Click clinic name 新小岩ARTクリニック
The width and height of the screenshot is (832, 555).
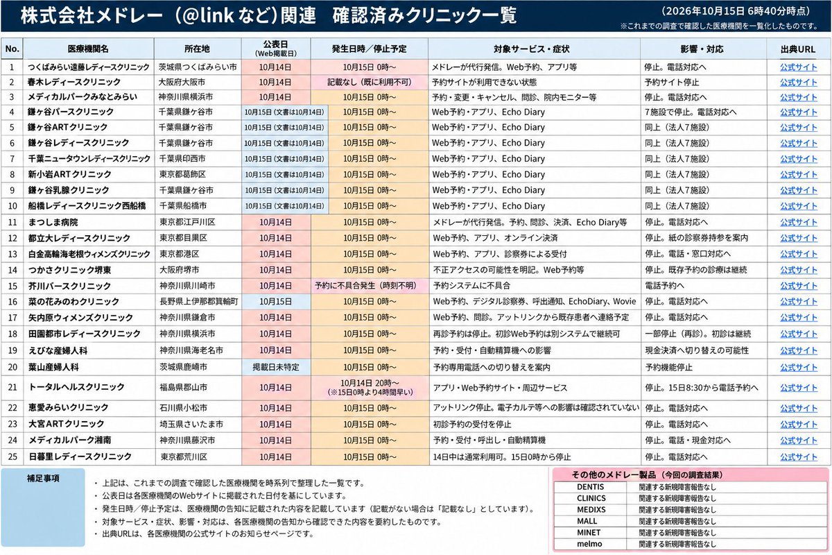[70, 175]
